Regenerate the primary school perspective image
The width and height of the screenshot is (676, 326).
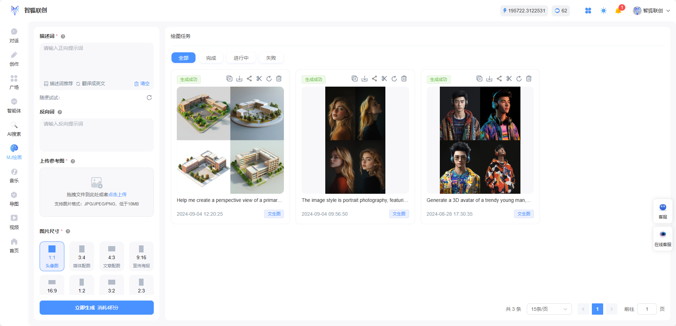269,78
